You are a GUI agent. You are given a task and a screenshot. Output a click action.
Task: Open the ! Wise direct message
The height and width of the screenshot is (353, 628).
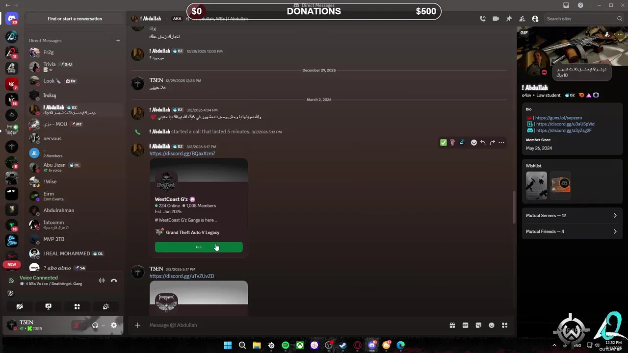pyautogui.click(x=75, y=182)
